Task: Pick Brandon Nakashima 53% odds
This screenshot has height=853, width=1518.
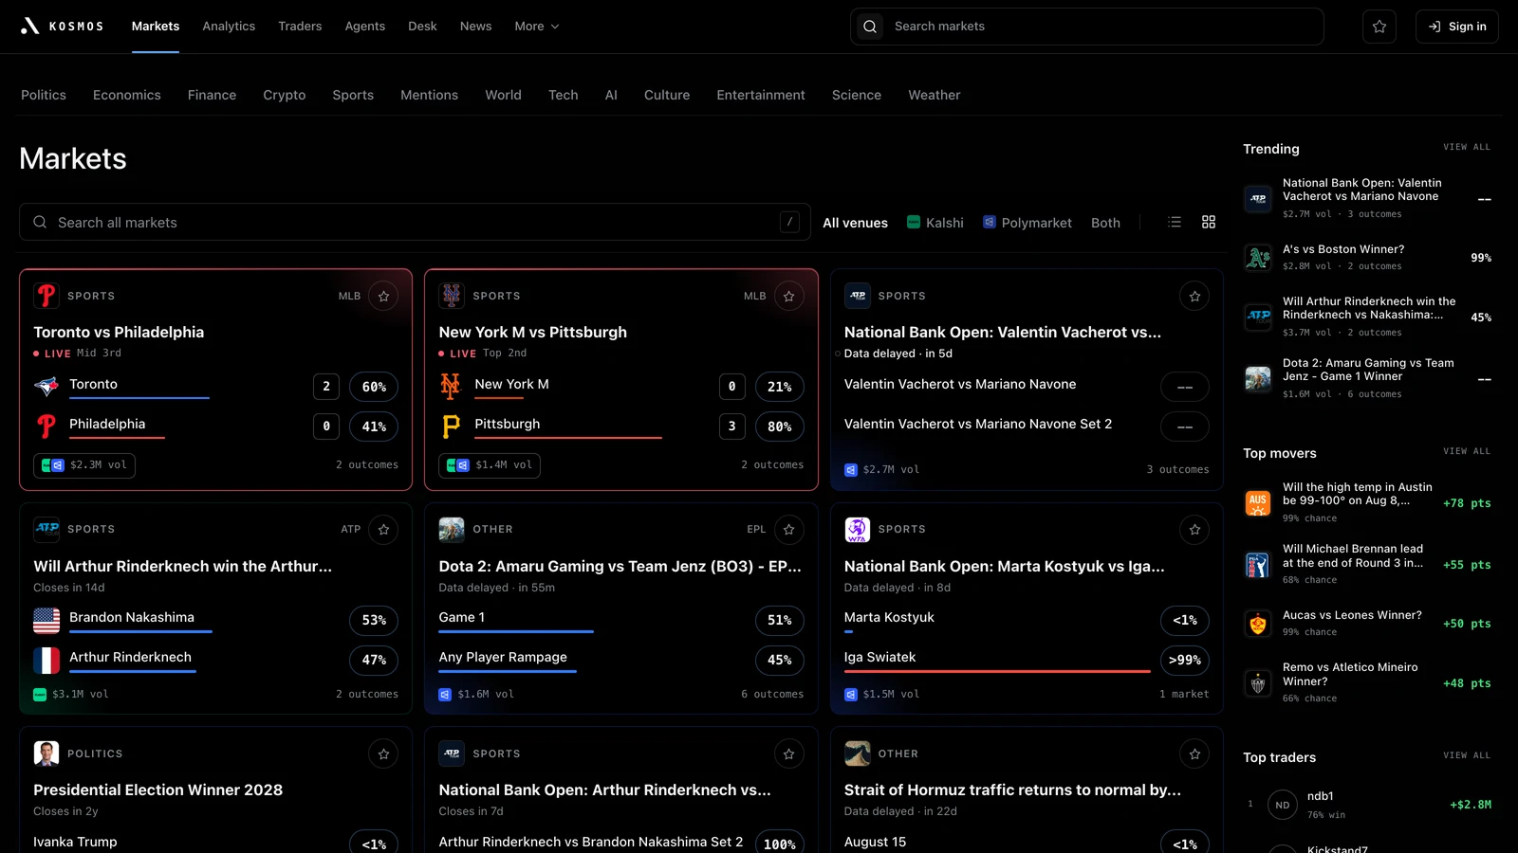Action: point(374,620)
